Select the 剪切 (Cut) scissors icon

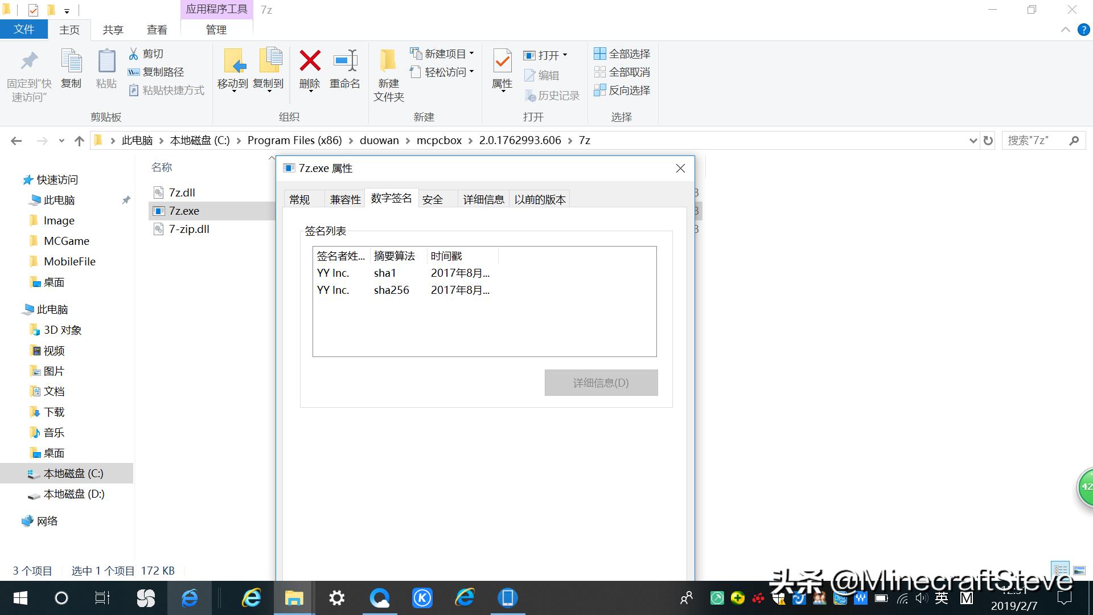(133, 53)
